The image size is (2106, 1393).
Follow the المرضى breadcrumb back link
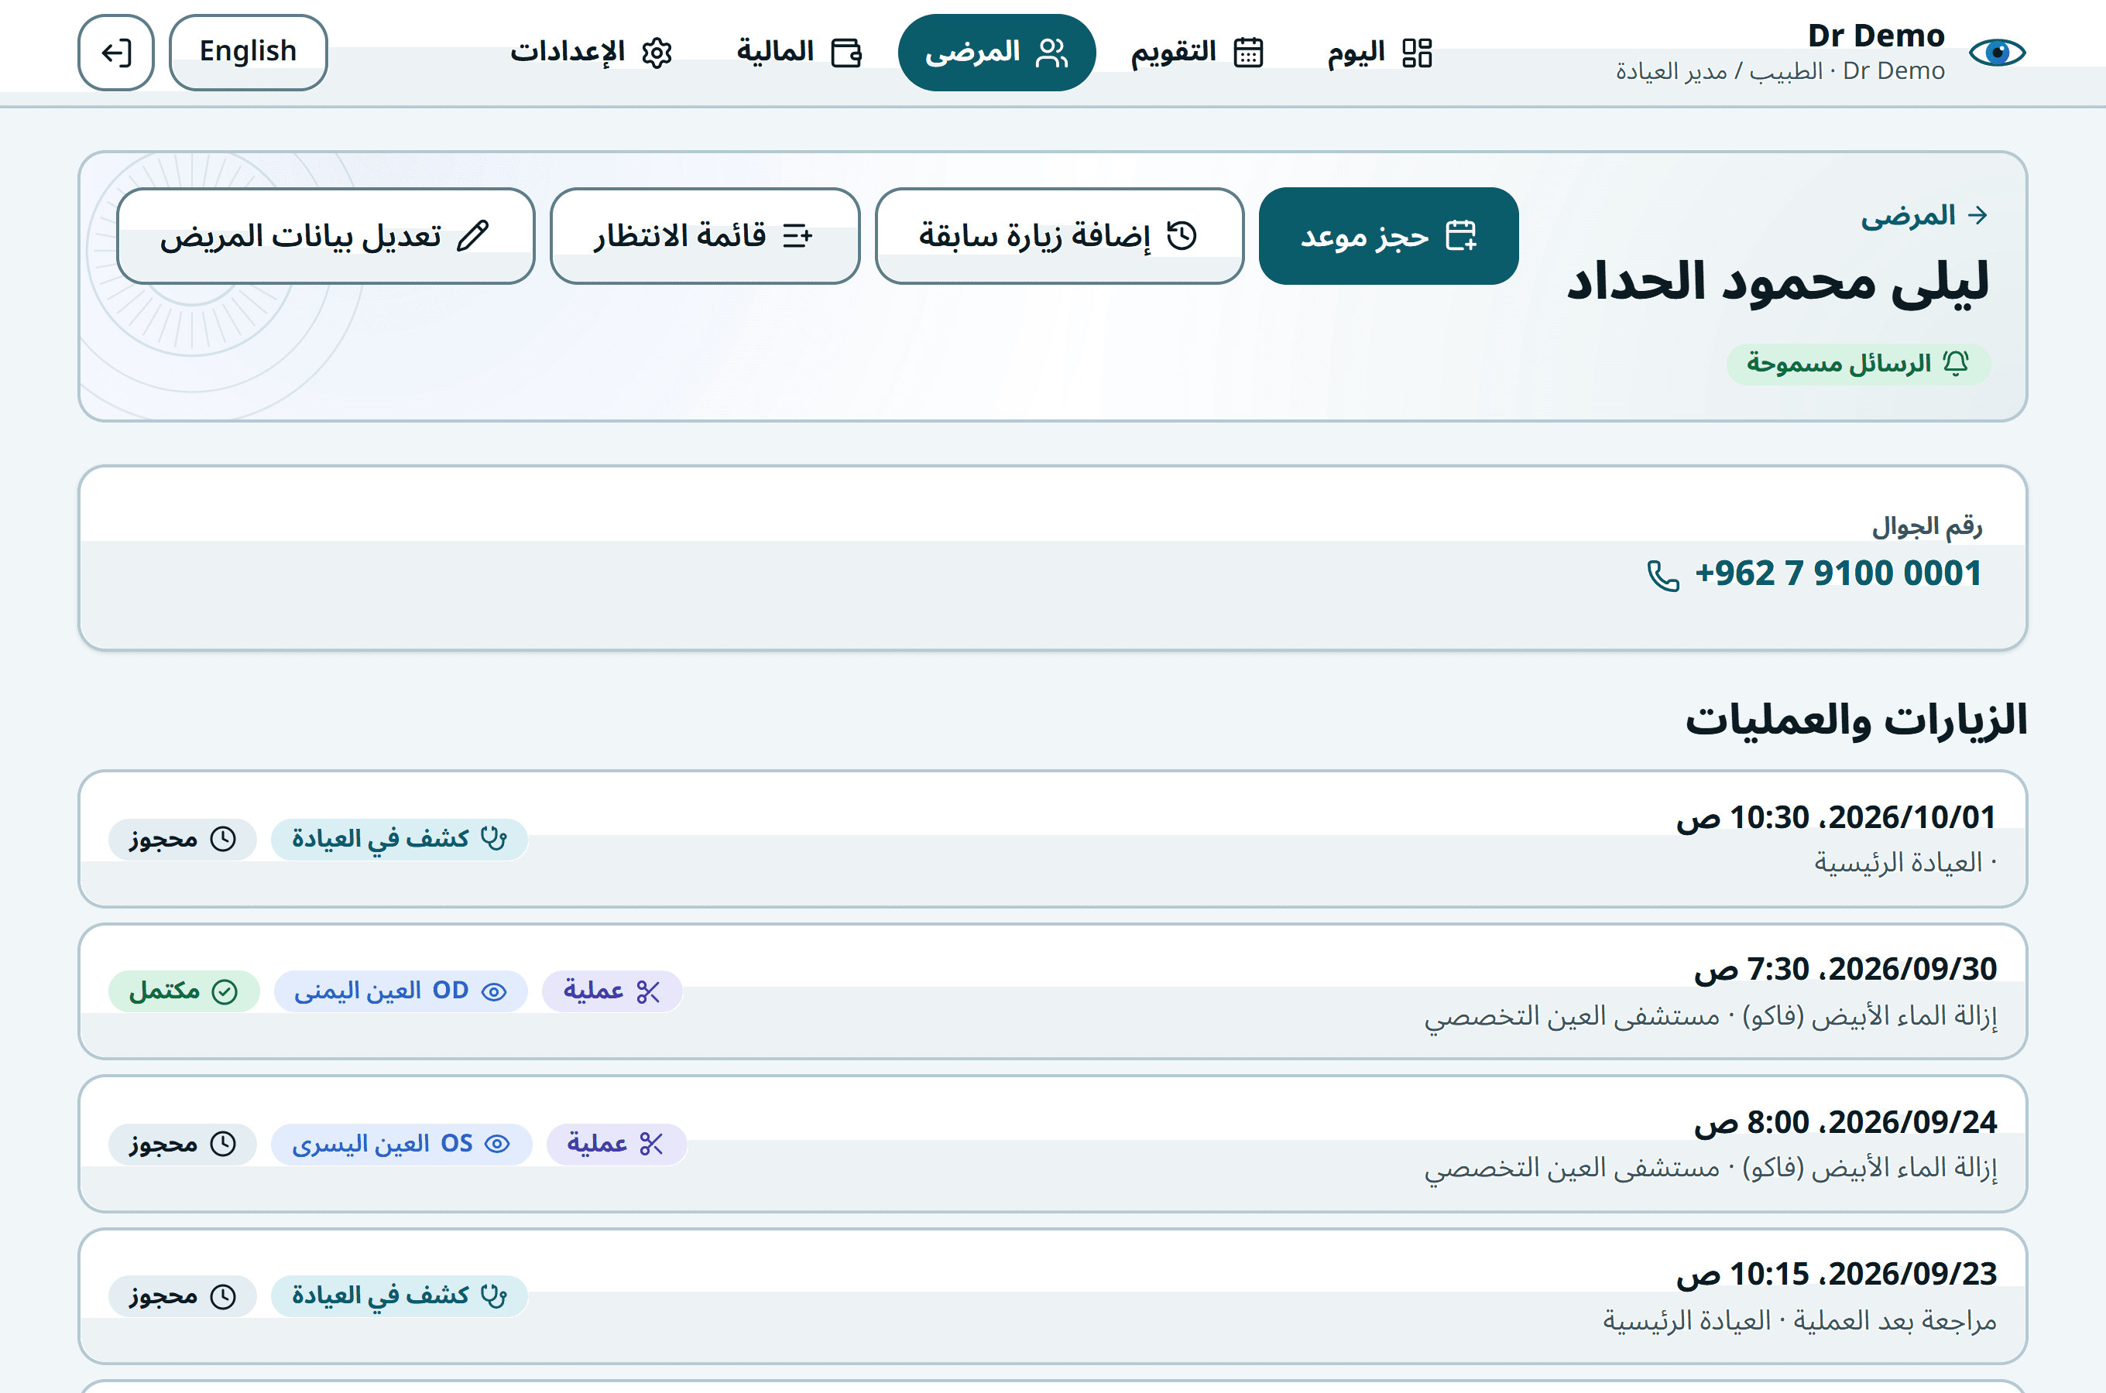tap(1925, 216)
